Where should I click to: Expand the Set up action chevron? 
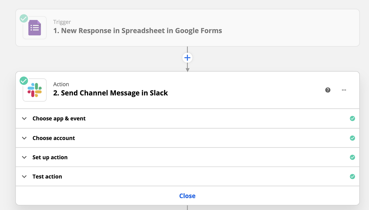point(25,157)
